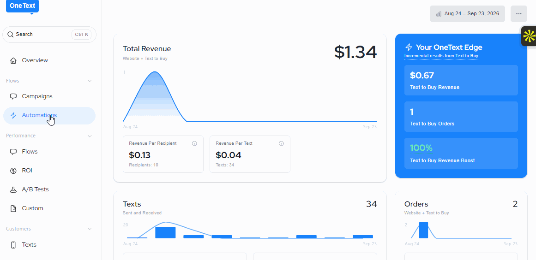Click info icon for Revenue Per Text

tap(281, 144)
